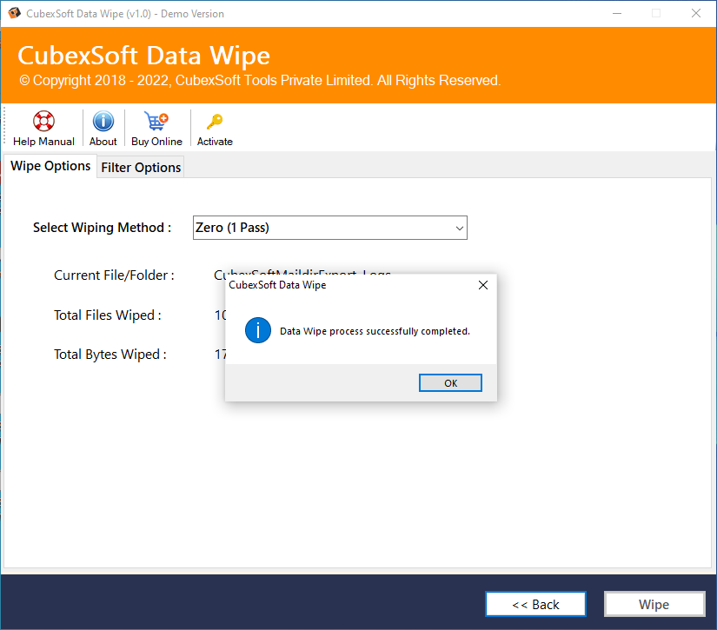
Task: Switch to the Filter Options tab
Action: click(141, 168)
